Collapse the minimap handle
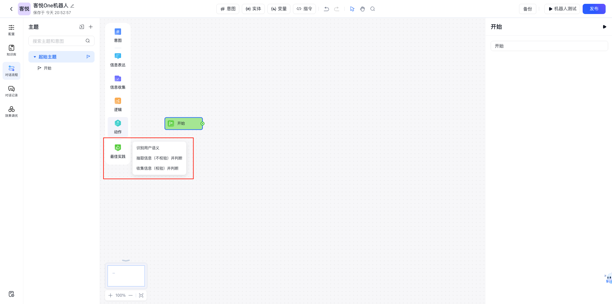This screenshot has height=304, width=612. click(126, 261)
